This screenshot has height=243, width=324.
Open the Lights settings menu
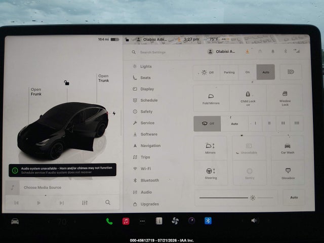pos(142,66)
